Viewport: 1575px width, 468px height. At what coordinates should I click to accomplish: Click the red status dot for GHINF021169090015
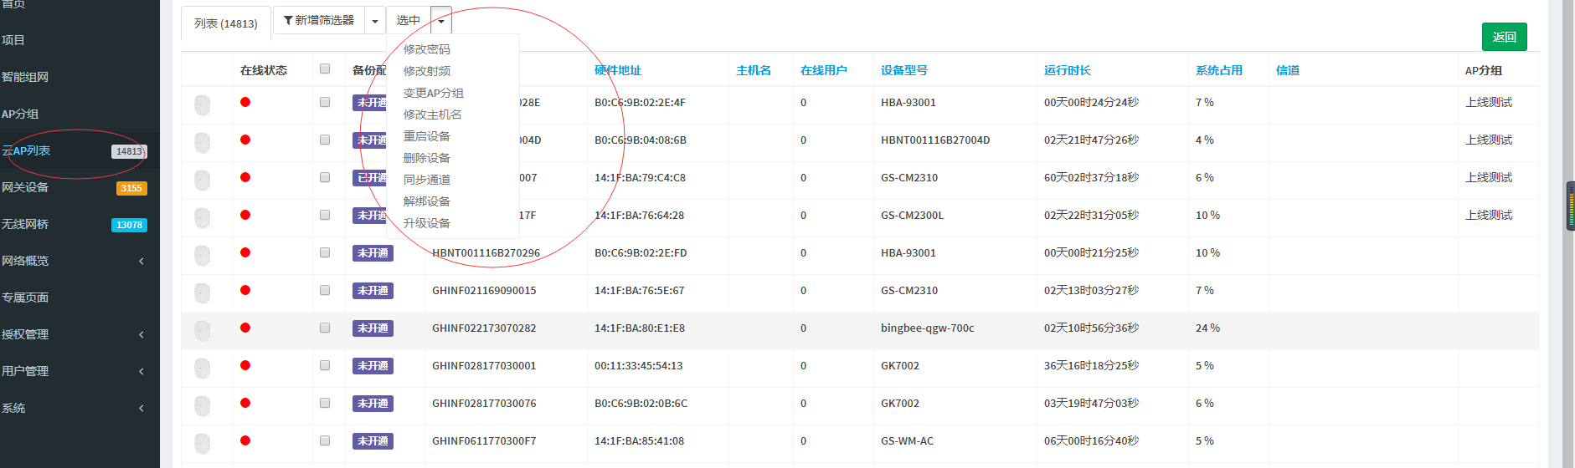click(245, 290)
